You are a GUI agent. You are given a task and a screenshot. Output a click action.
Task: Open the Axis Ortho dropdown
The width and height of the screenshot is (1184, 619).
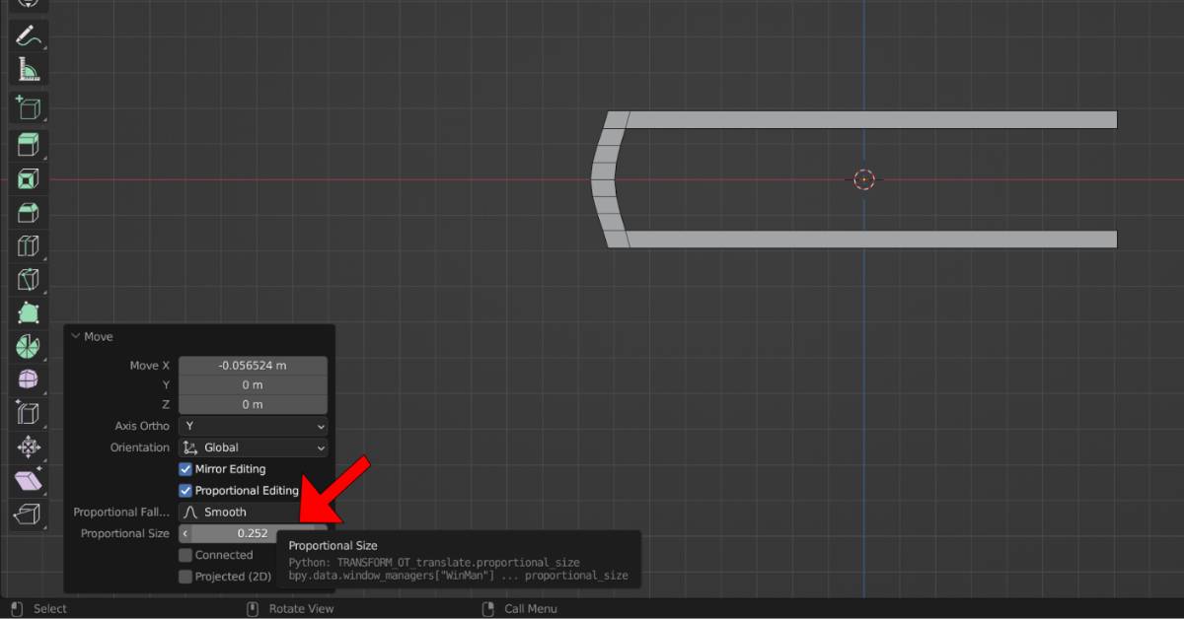tap(253, 425)
